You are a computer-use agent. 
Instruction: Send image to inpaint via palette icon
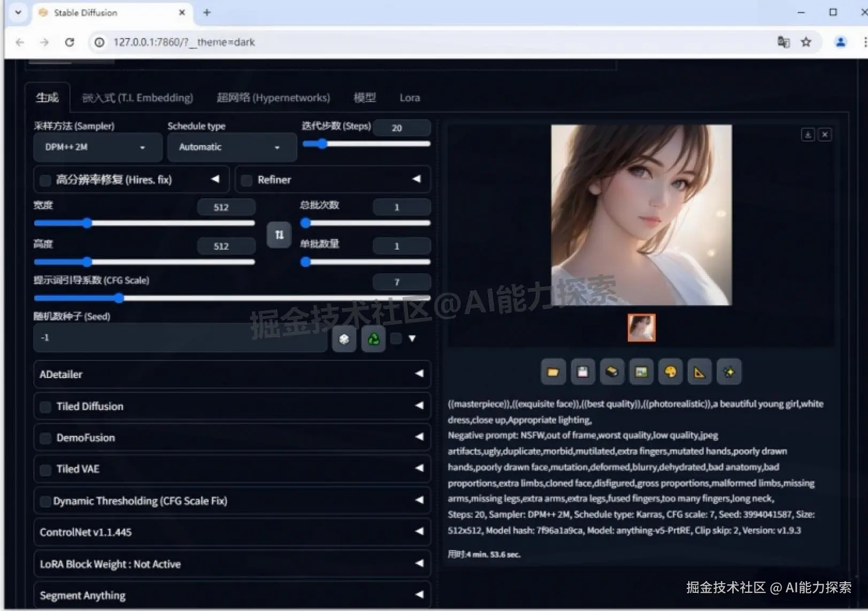pos(670,372)
